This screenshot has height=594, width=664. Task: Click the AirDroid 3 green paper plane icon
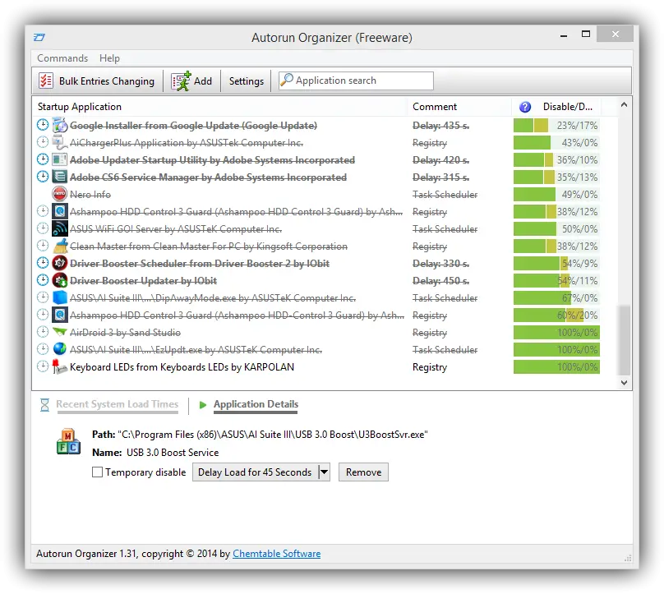coord(60,331)
